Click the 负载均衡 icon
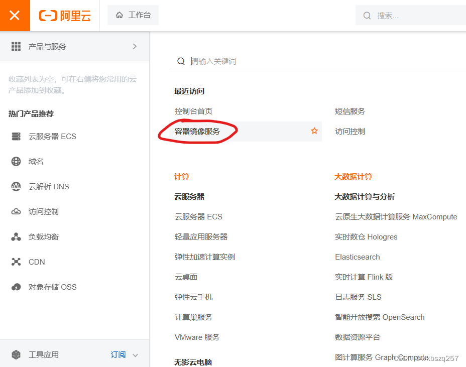Viewport: 466px width, 367px height. [16, 237]
